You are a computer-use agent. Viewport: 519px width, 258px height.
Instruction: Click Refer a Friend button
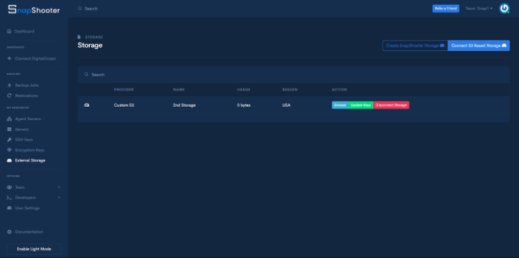click(x=446, y=9)
